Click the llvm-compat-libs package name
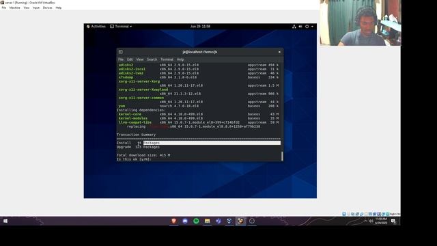 coord(135,122)
